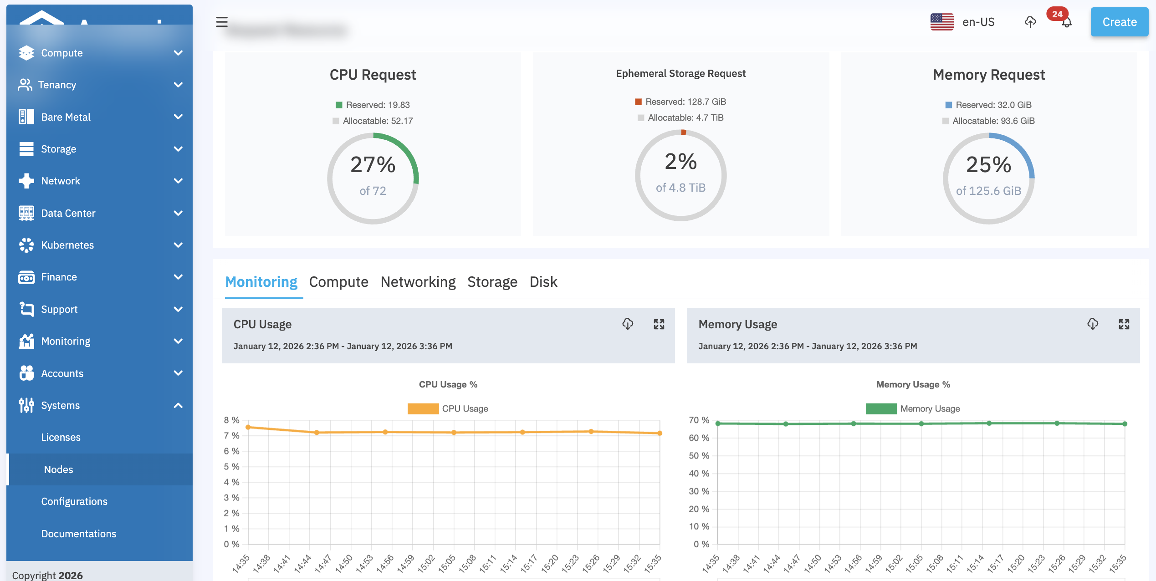The width and height of the screenshot is (1156, 581).
Task: Open the Disk tab
Action: click(x=543, y=281)
